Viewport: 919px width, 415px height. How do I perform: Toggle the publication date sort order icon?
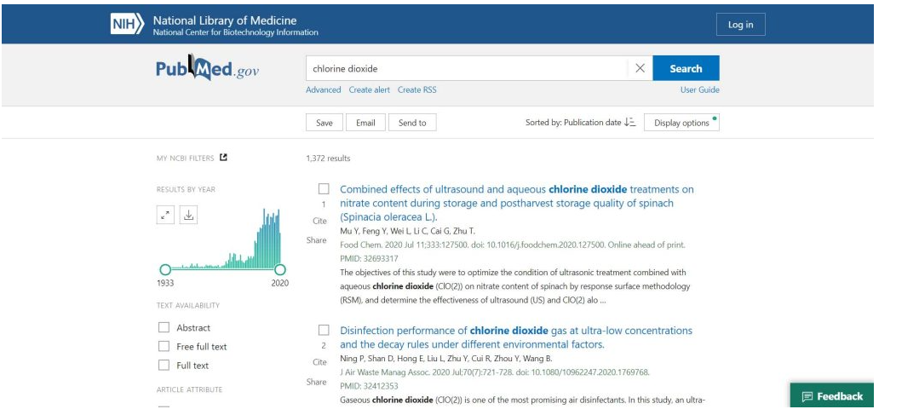pos(629,123)
